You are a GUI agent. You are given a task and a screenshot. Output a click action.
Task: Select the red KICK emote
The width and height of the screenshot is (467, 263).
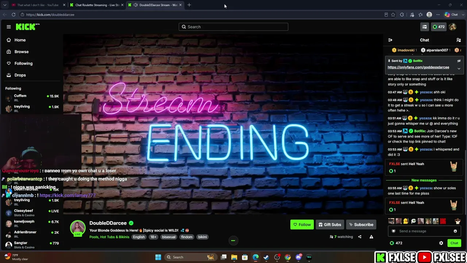pyautogui.click(x=443, y=221)
